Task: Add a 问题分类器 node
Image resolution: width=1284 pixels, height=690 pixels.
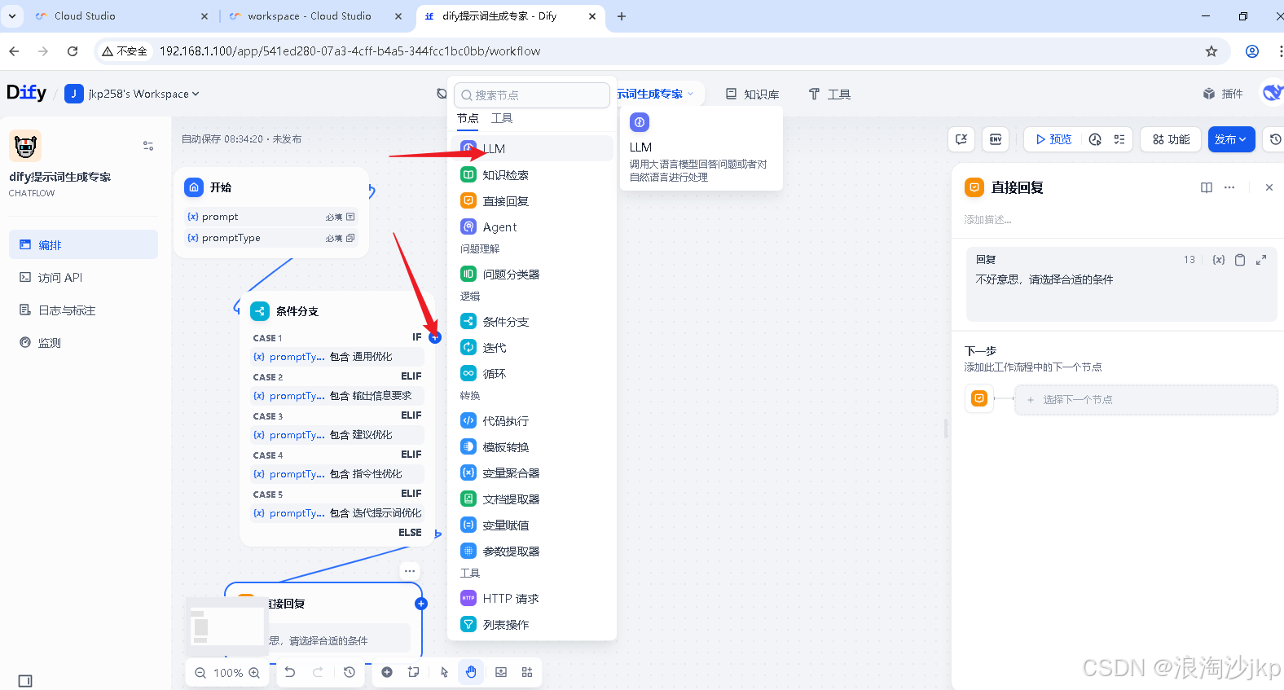Action: point(531,274)
